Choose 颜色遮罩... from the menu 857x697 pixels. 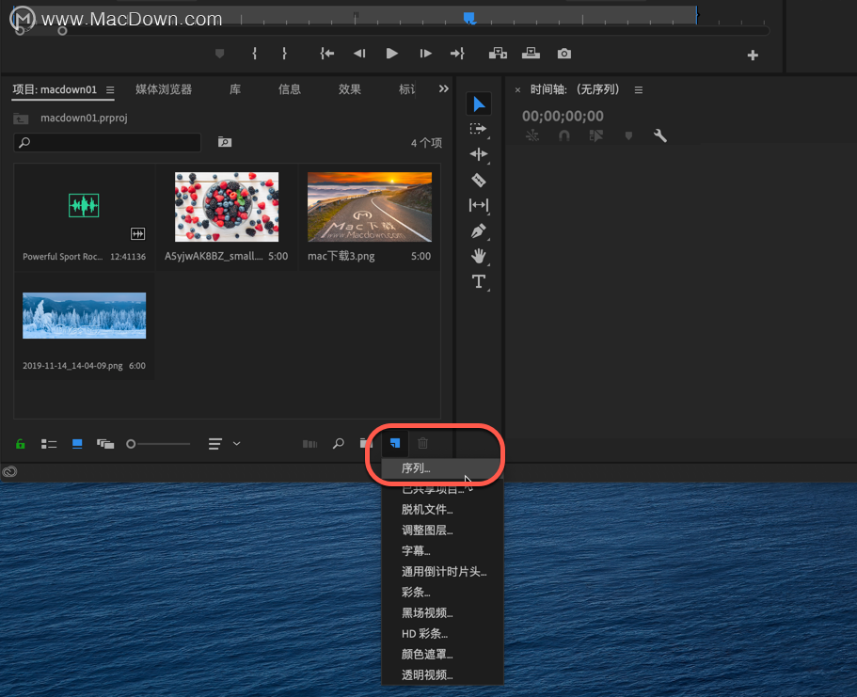(441, 655)
